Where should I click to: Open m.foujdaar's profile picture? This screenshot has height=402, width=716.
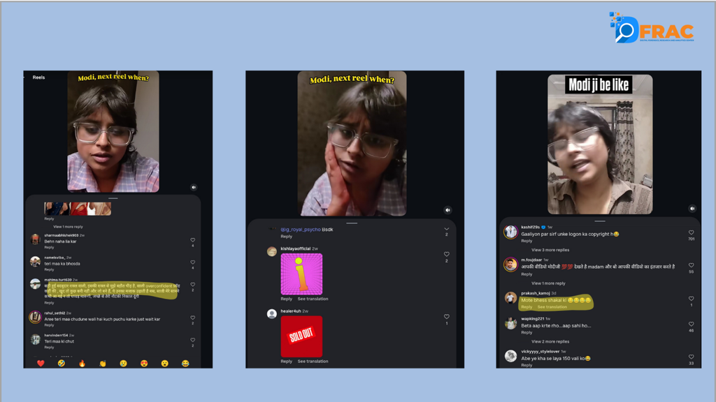(x=510, y=265)
